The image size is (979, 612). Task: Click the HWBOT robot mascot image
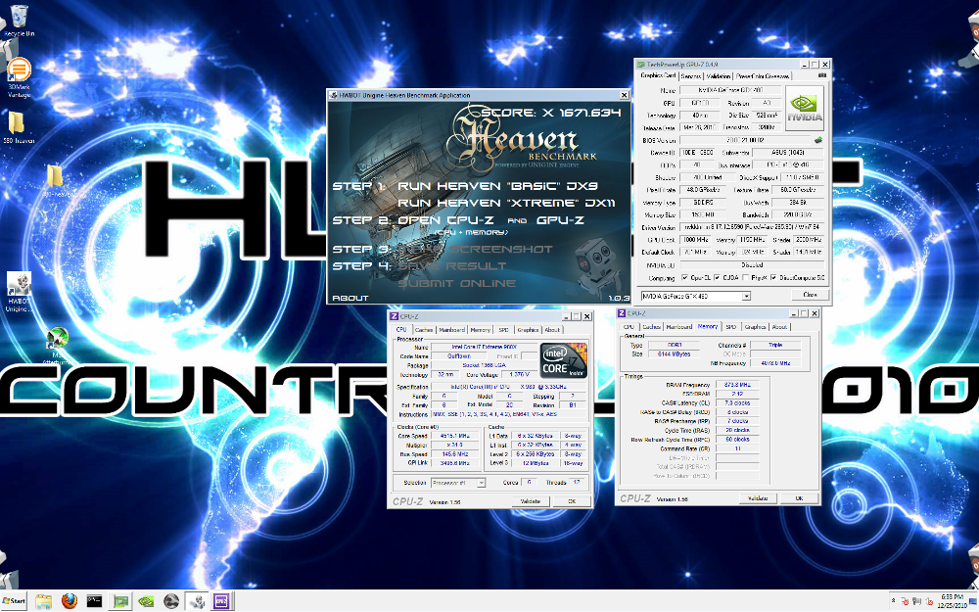(x=596, y=266)
